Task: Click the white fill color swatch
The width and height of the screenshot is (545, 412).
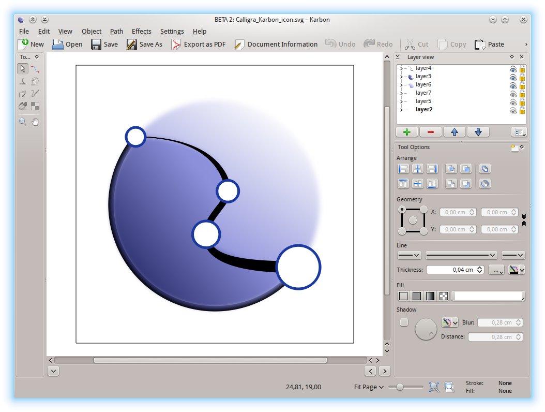Action: (x=488, y=296)
